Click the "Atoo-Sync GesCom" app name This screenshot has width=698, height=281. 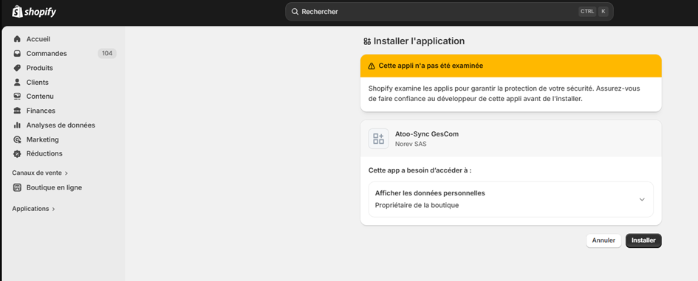tap(427, 133)
